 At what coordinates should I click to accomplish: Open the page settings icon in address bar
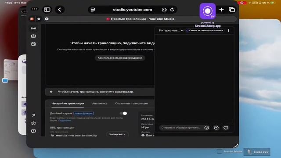93,10
